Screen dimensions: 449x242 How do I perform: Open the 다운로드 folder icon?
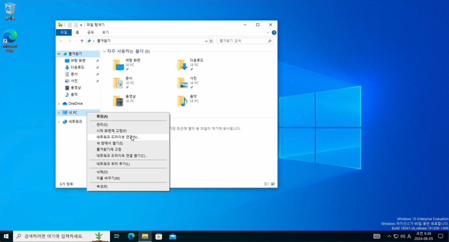point(182,65)
